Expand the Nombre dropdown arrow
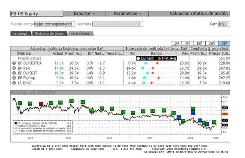The width and height of the screenshot is (245, 158). point(141,24)
